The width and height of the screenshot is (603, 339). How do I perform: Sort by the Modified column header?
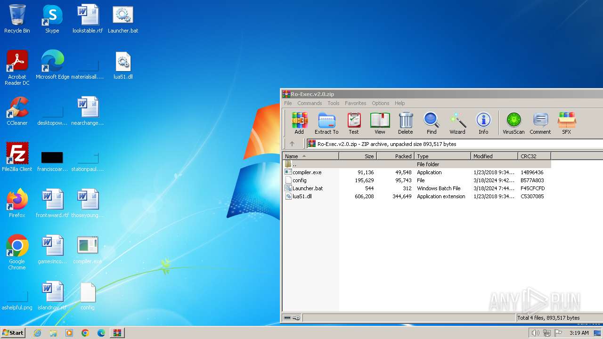tap(494, 156)
